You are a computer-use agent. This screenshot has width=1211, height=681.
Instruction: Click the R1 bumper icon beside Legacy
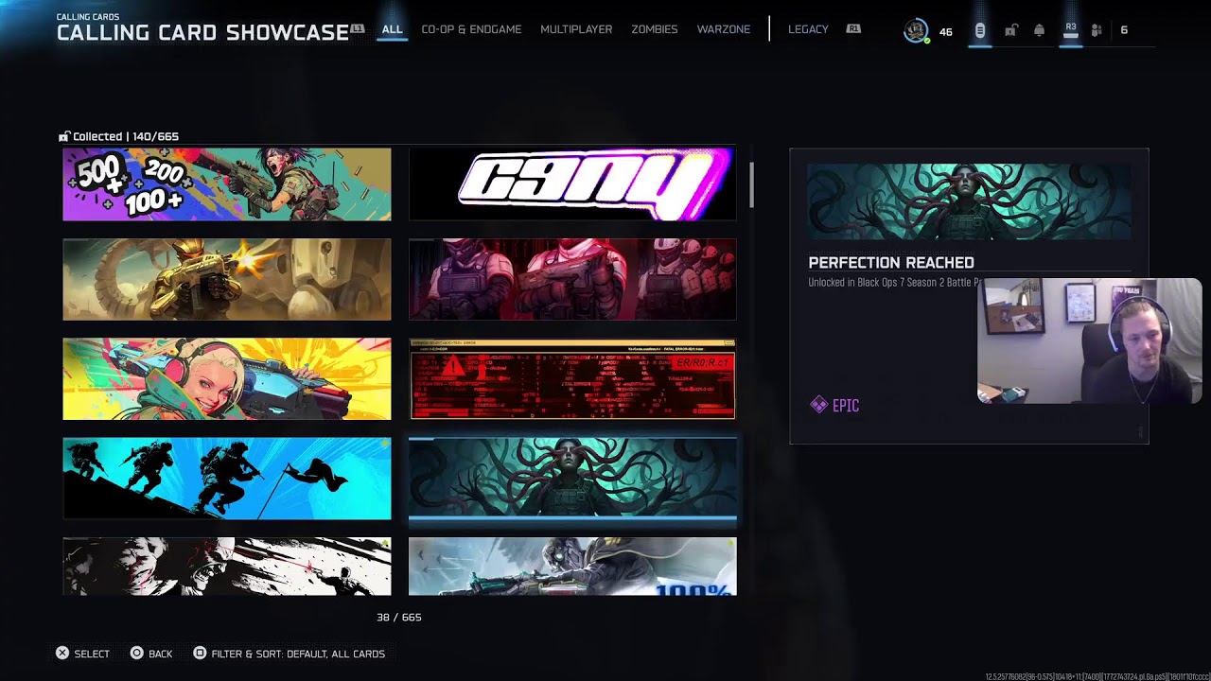coord(853,29)
